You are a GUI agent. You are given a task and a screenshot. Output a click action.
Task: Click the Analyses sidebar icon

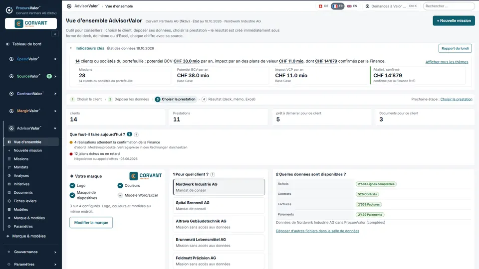[9, 176]
